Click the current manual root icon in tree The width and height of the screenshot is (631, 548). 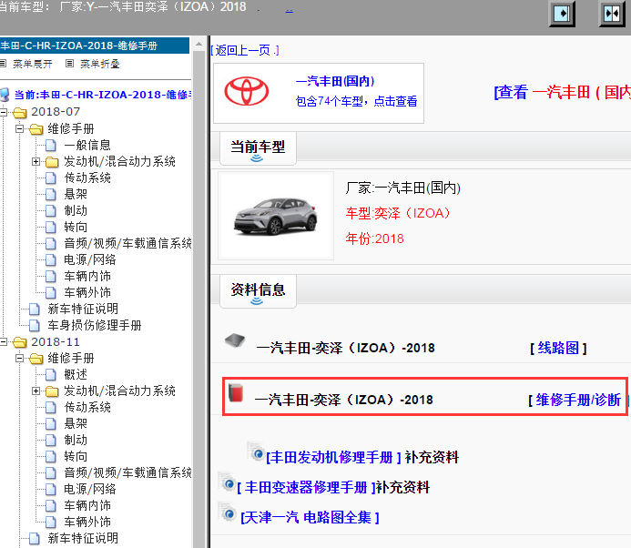tap(5, 95)
